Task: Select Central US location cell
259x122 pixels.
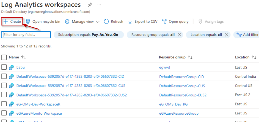Action: pyautogui.click(x=244, y=86)
